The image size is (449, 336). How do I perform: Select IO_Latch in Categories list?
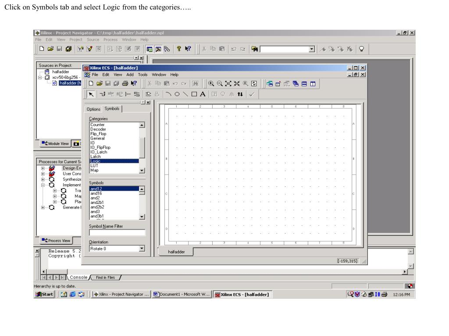click(114, 152)
